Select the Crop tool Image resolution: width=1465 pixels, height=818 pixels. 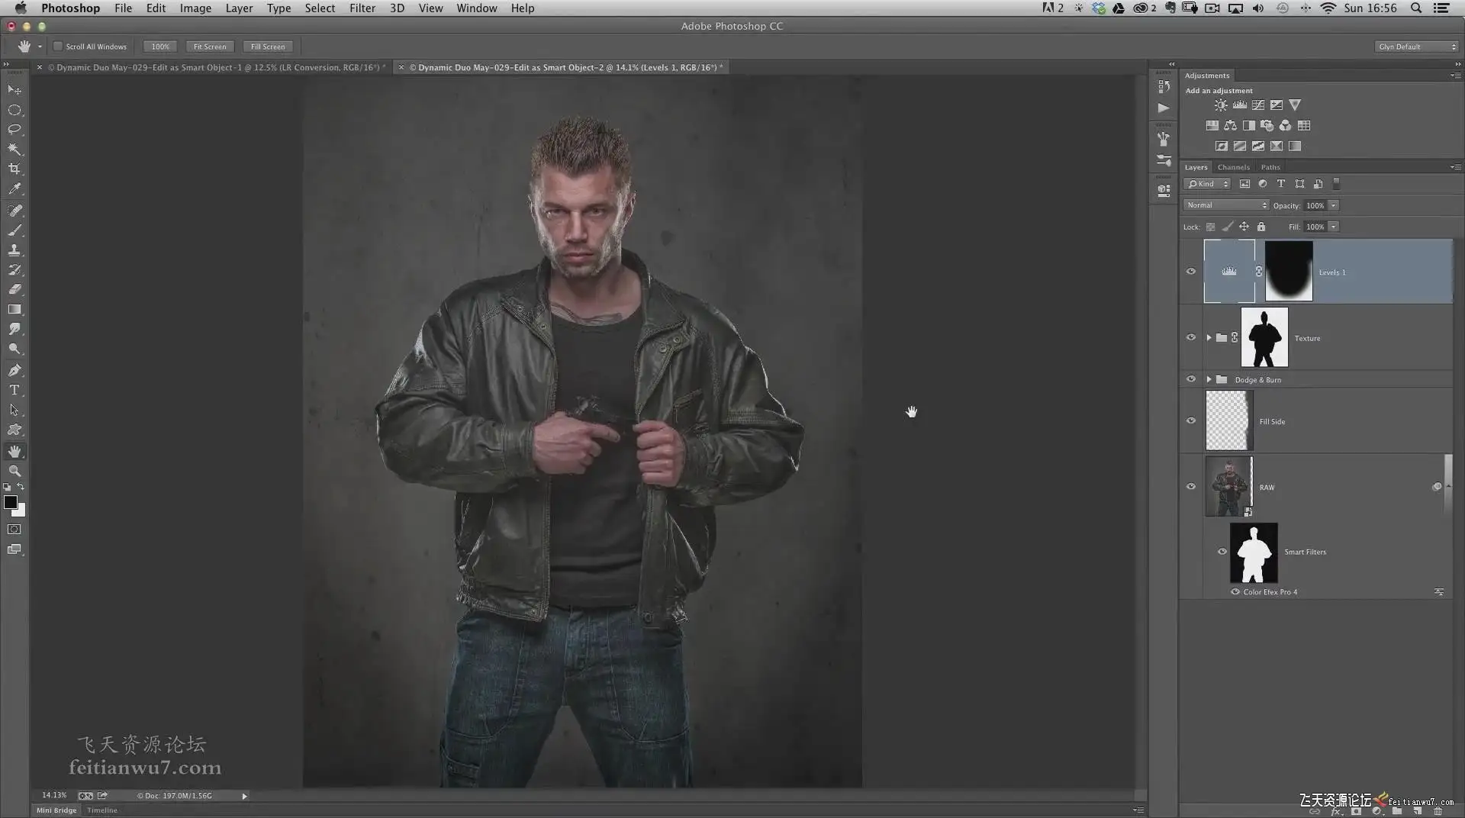[x=14, y=169]
